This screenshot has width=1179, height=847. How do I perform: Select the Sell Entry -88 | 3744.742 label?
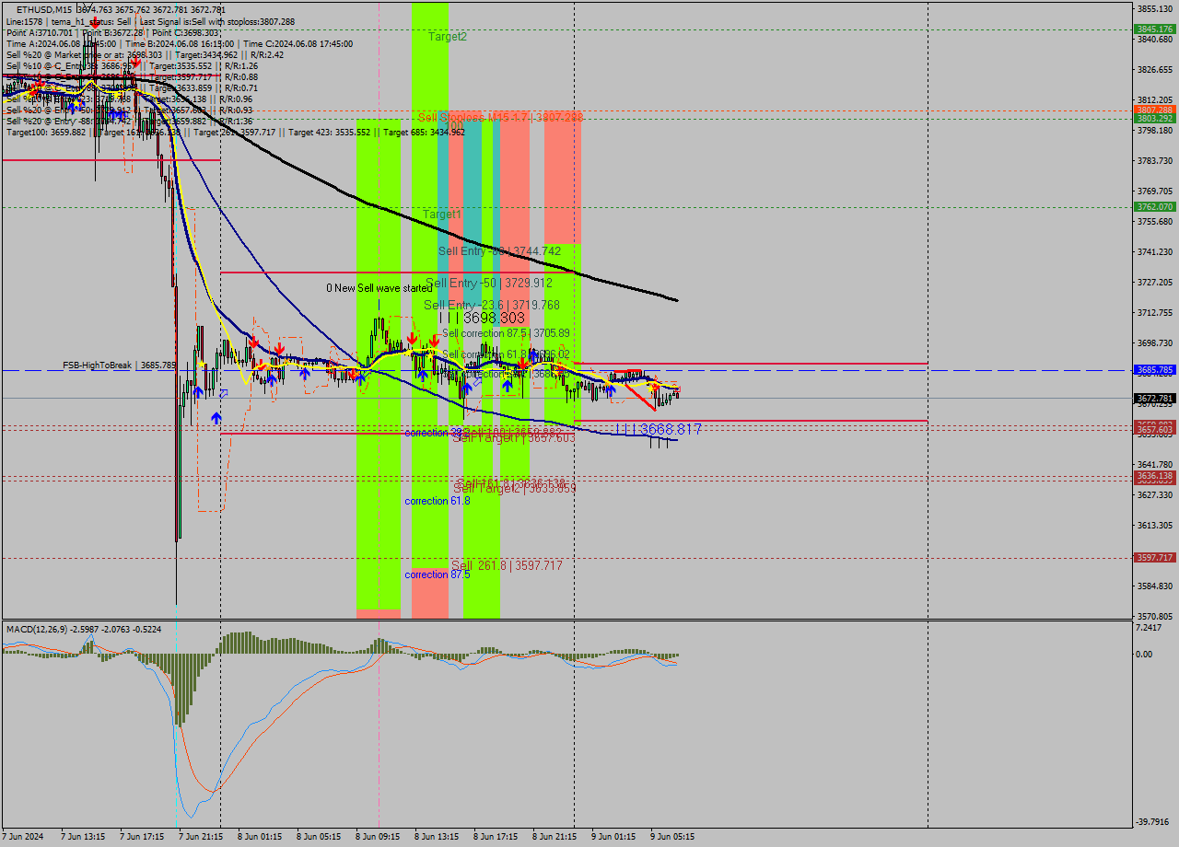click(x=499, y=250)
